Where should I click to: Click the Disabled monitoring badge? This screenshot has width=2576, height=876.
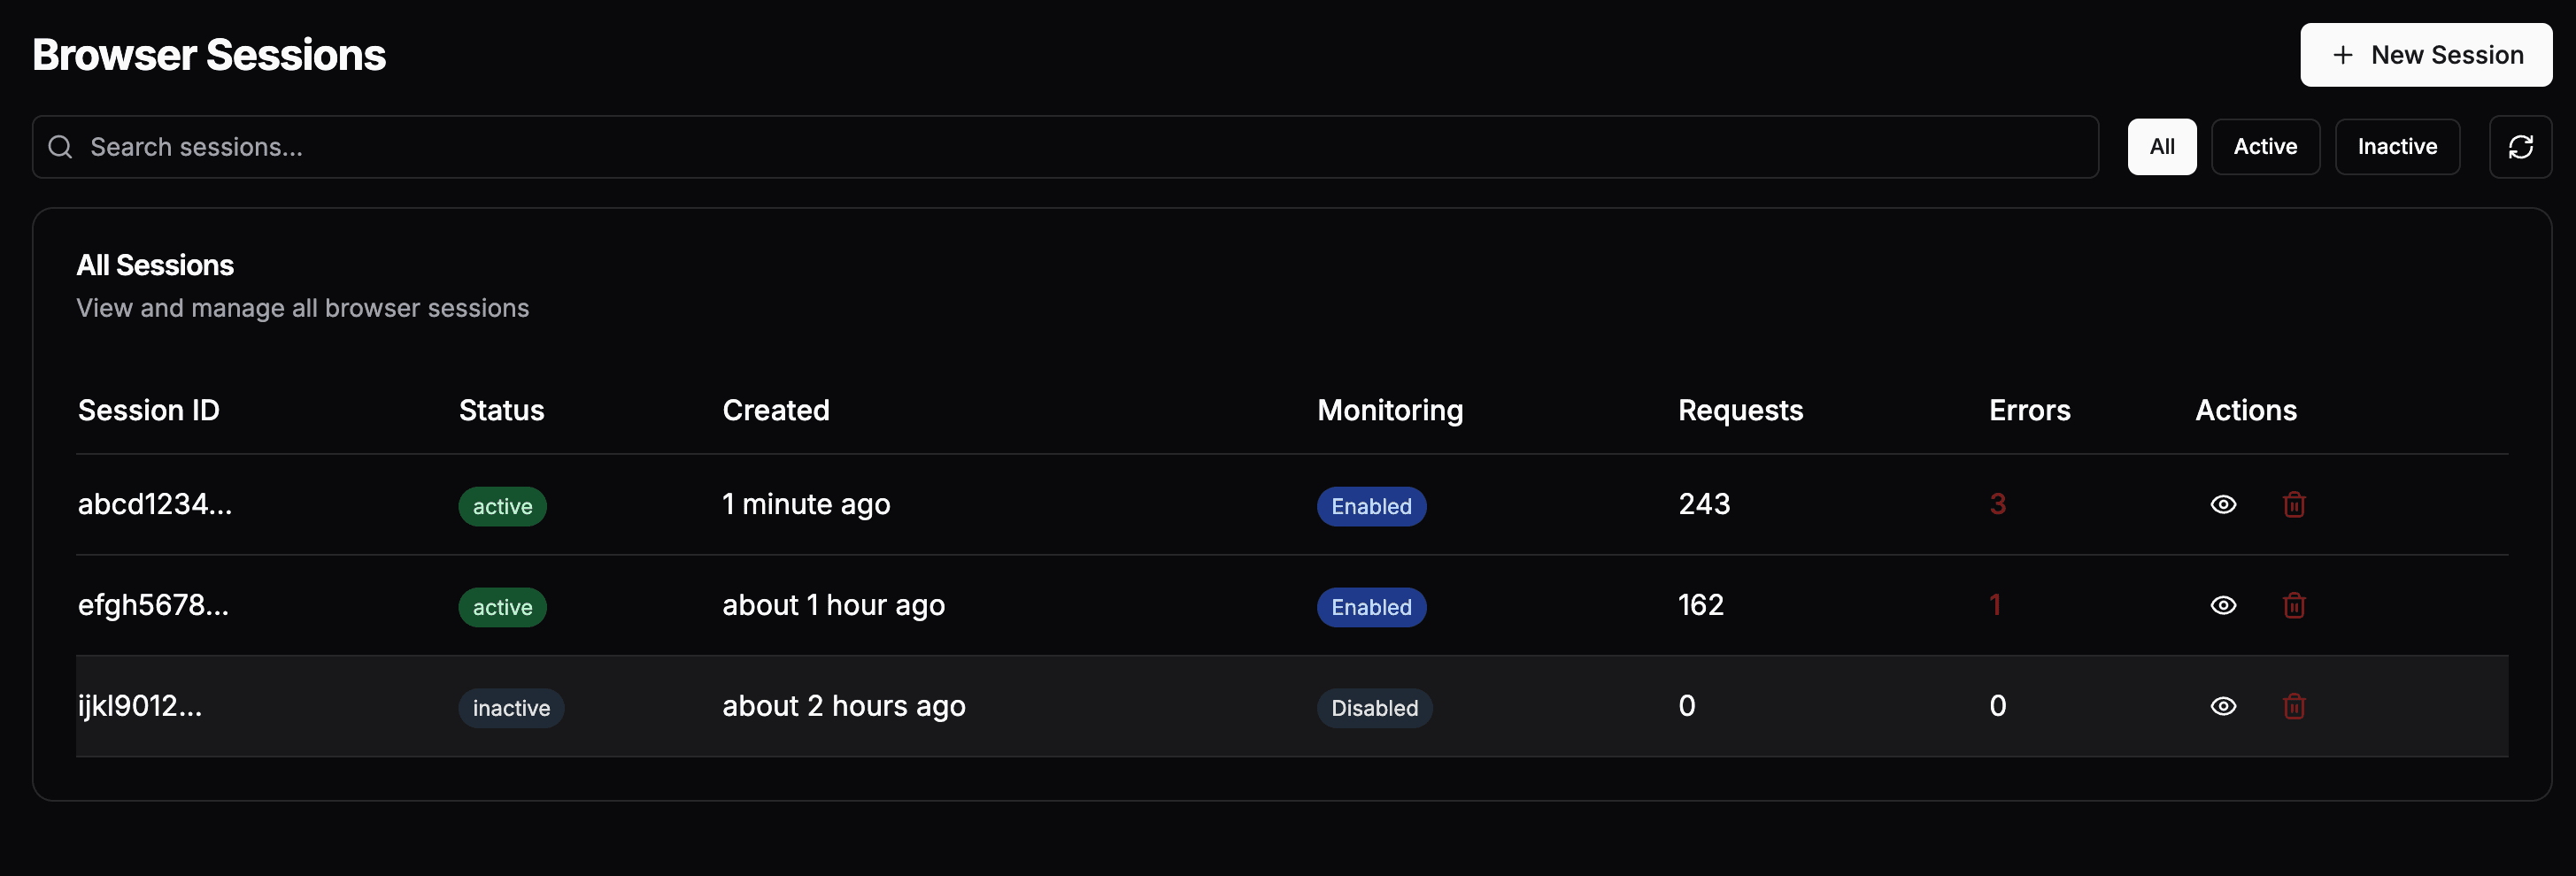coord(1374,708)
